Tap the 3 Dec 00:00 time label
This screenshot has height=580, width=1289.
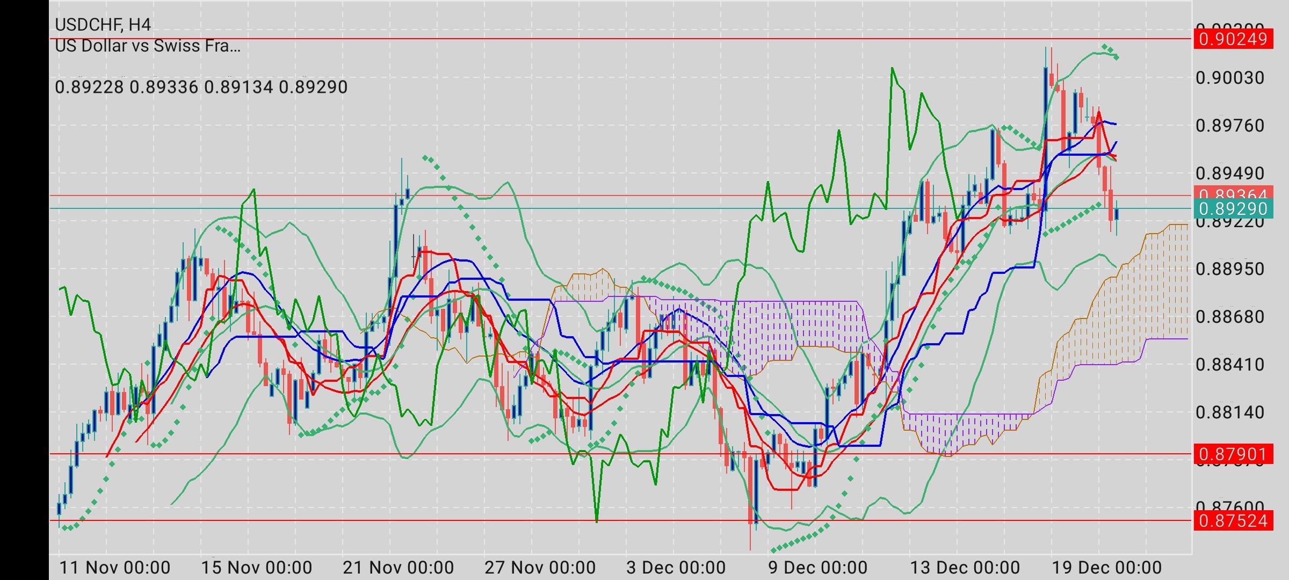point(676,568)
